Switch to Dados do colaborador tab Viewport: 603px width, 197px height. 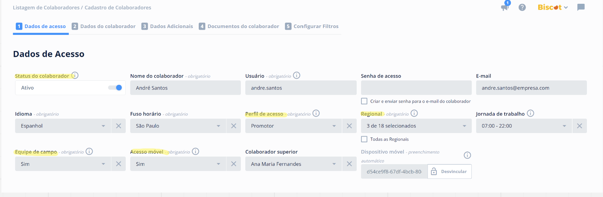pos(103,26)
